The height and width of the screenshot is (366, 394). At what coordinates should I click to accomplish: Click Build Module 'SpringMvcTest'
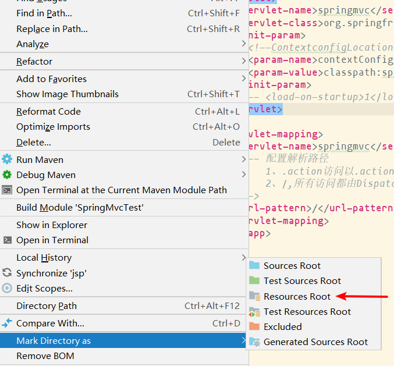(80, 207)
